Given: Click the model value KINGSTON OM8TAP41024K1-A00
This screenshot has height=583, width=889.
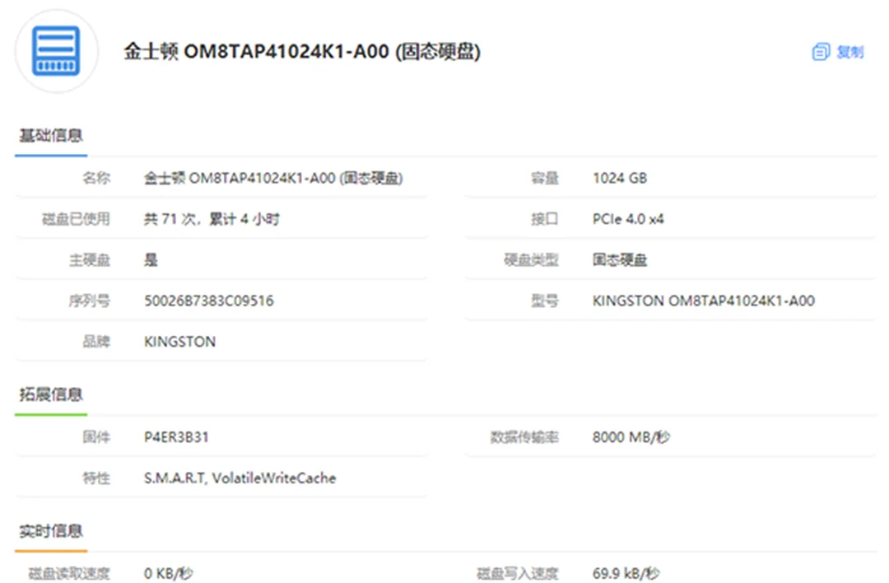Looking at the screenshot, I should click(703, 301).
